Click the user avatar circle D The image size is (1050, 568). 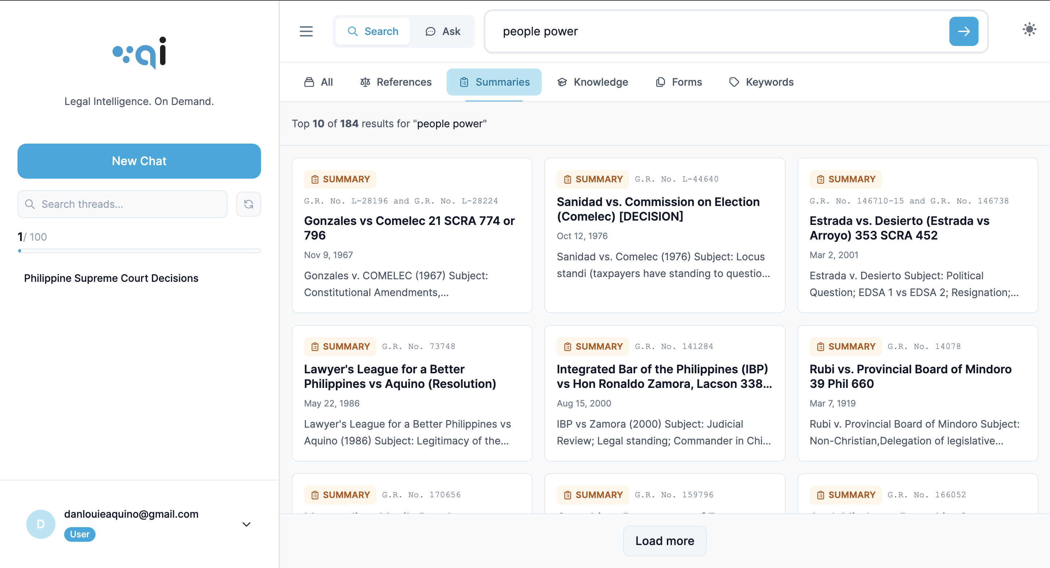coord(41,524)
